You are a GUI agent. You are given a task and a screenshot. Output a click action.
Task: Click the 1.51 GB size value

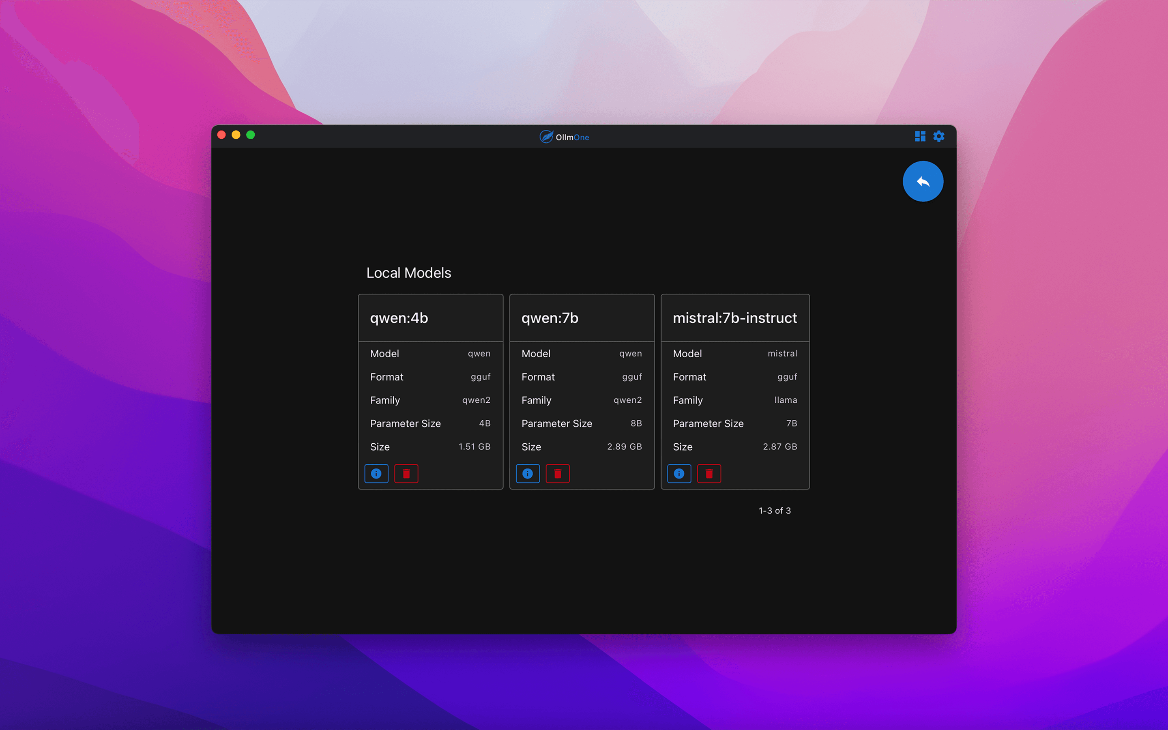(x=474, y=447)
